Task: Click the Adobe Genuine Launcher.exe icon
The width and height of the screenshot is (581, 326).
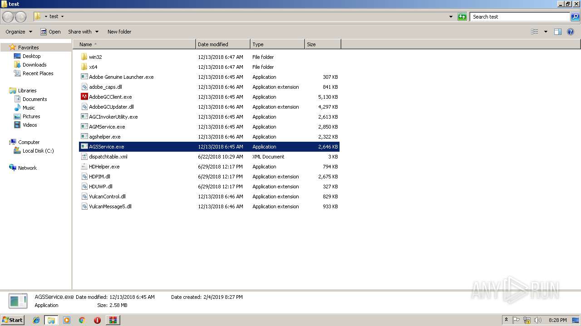Action: pyautogui.click(x=84, y=77)
